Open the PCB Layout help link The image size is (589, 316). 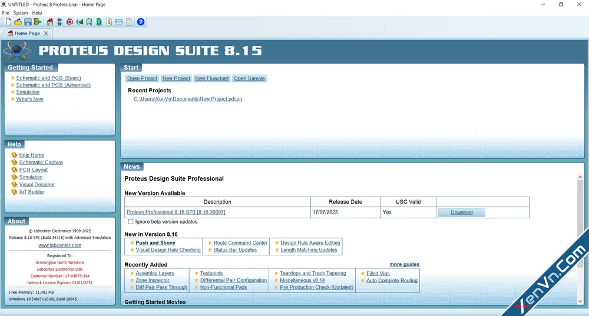(x=34, y=169)
